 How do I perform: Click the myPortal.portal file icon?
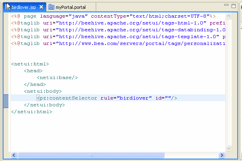(x=51, y=7)
